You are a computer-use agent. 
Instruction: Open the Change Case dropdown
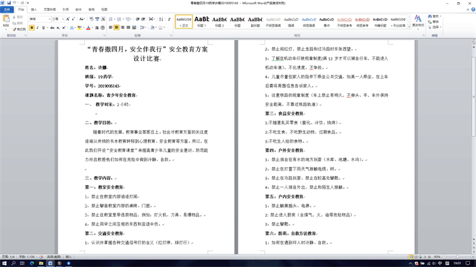click(x=82, y=19)
